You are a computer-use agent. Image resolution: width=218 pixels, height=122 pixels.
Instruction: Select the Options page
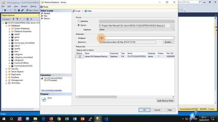click(x=47, y=18)
